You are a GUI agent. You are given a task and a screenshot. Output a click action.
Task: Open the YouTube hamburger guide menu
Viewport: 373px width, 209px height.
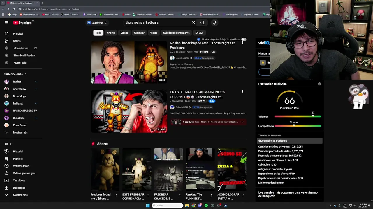(x=6, y=23)
